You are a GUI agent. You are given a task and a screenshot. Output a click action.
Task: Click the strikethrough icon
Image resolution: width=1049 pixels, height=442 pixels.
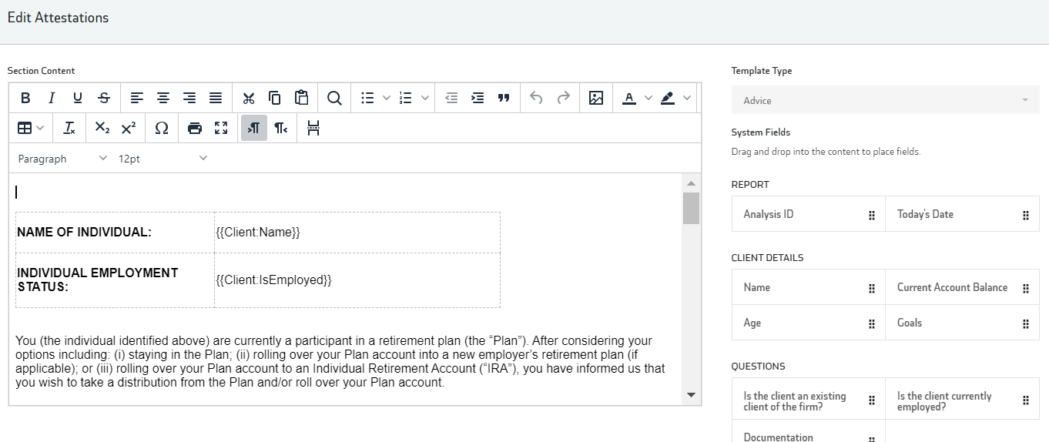click(104, 98)
